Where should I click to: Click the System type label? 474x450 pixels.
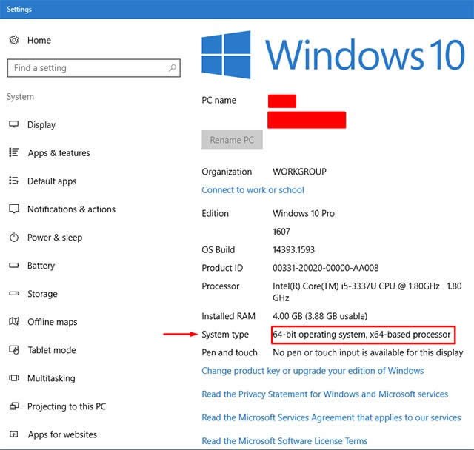[225, 335]
